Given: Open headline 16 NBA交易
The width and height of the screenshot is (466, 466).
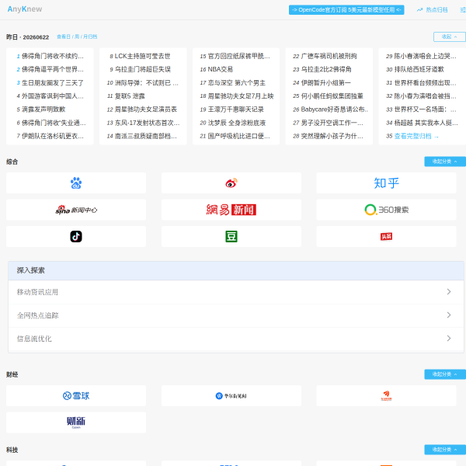Looking at the screenshot, I should click(x=221, y=69).
